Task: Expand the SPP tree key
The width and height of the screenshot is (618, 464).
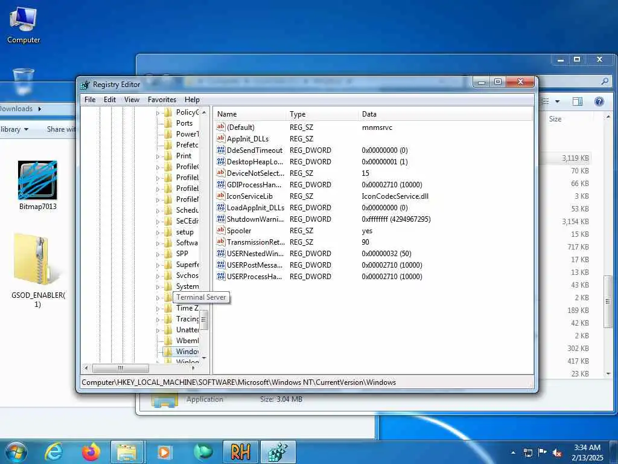Action: click(158, 254)
